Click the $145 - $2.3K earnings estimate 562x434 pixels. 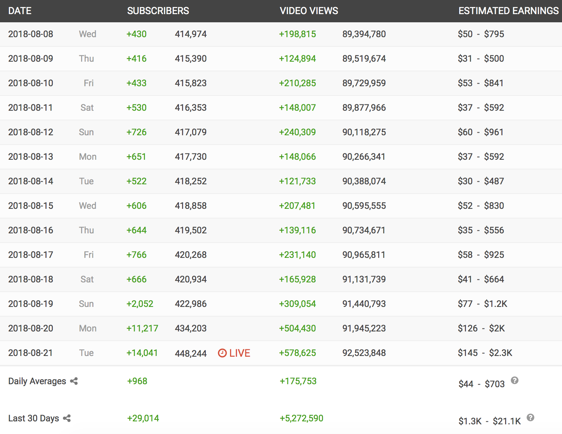tap(485, 353)
